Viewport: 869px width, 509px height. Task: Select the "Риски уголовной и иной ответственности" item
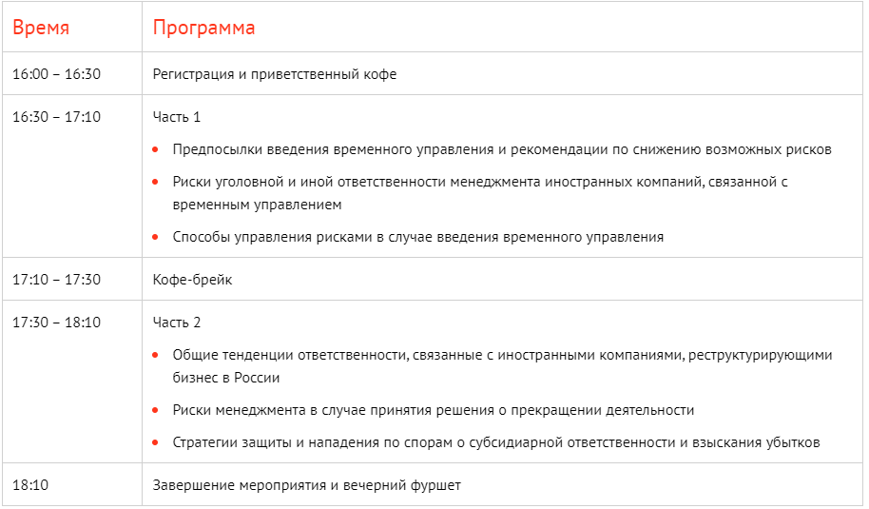(480, 182)
